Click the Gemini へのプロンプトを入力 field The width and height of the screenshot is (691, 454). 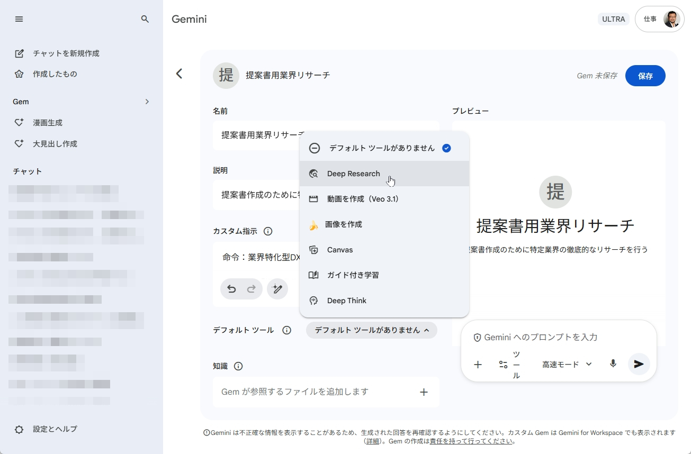click(541, 337)
